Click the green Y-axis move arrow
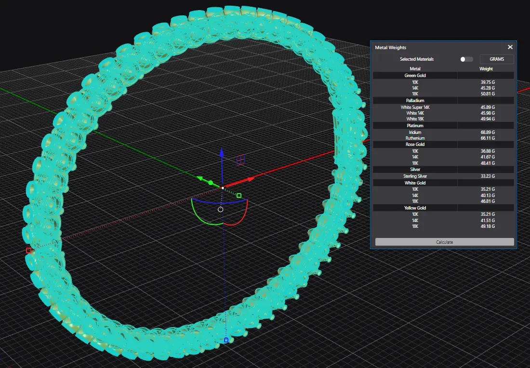This screenshot has width=530, height=368. point(199,179)
